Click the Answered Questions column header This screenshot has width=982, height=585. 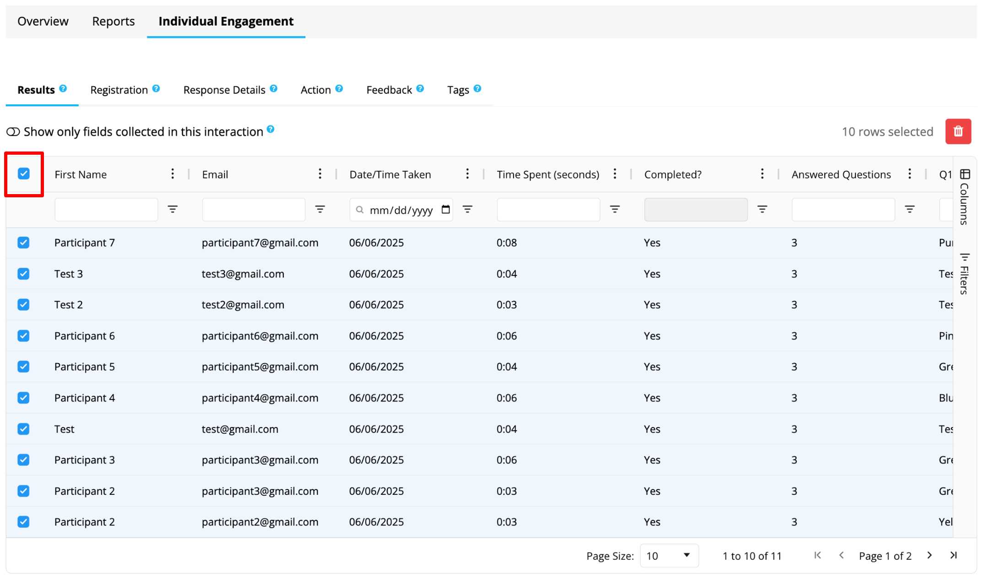(841, 174)
